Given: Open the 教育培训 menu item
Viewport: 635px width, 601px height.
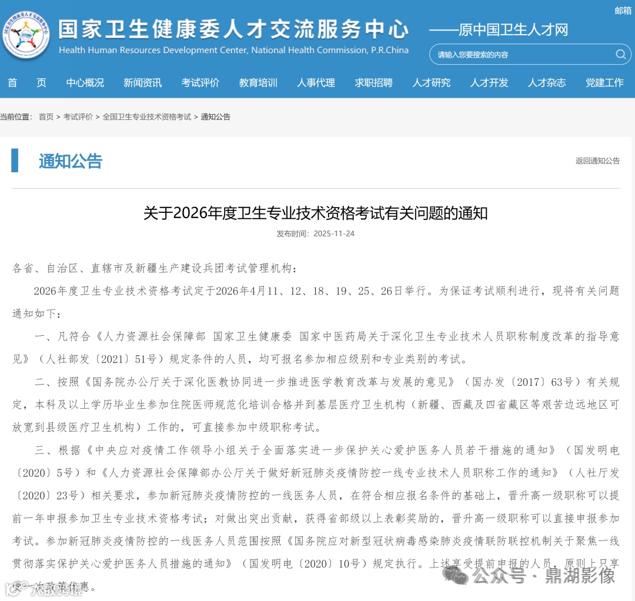Looking at the screenshot, I should (x=258, y=82).
